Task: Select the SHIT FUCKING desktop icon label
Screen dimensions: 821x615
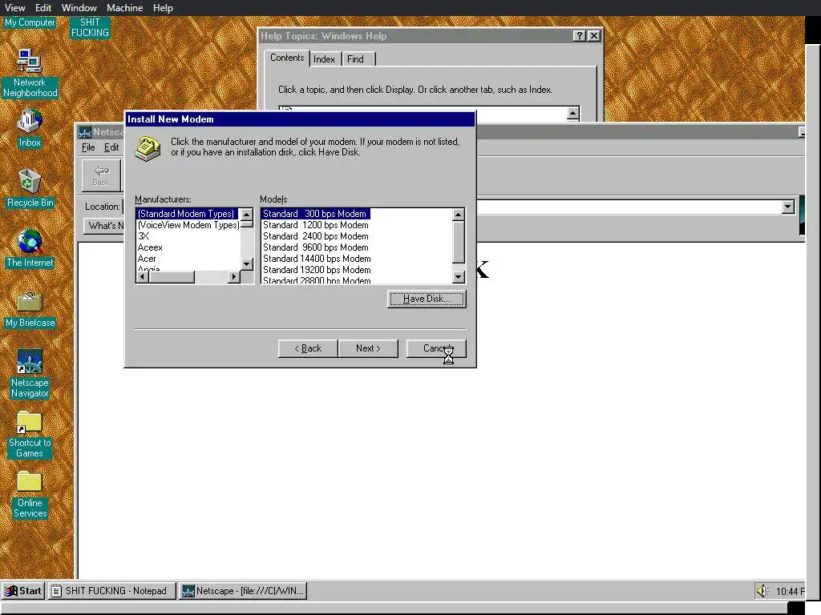Action: [x=90, y=27]
